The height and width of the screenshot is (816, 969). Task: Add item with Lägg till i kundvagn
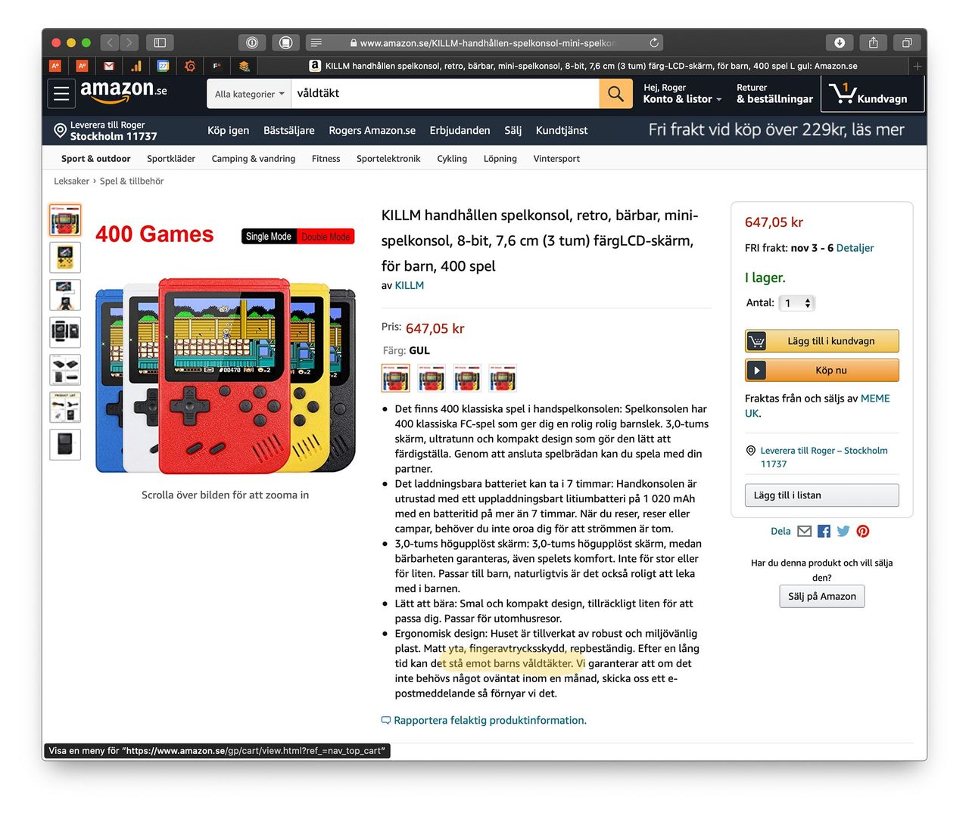pos(822,341)
